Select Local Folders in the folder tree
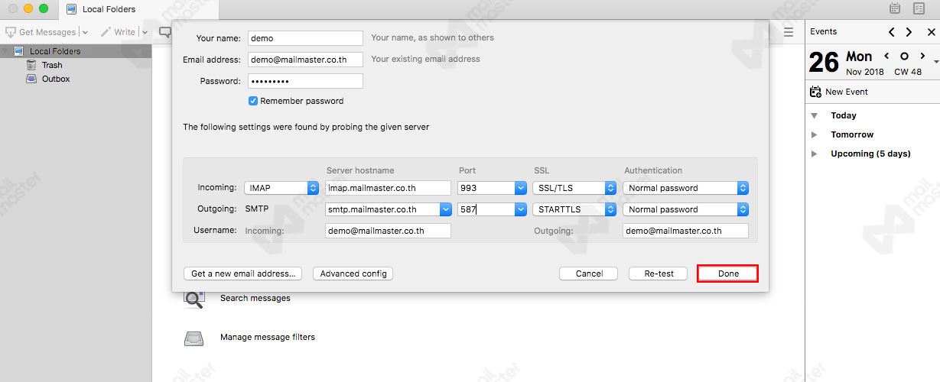 [x=55, y=51]
